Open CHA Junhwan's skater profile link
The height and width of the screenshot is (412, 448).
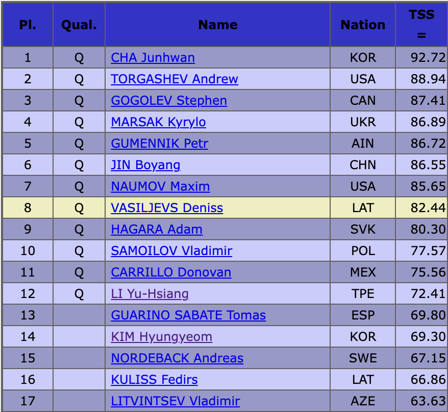pos(153,58)
